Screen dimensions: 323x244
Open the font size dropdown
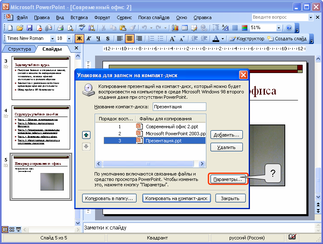[69, 39]
